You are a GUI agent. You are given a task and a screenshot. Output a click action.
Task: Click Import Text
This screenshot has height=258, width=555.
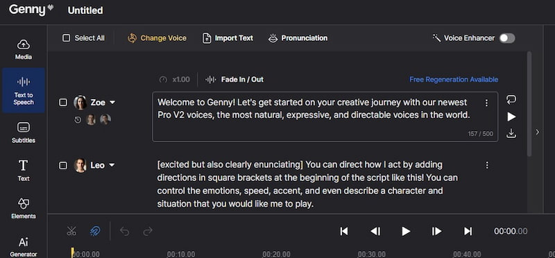[228, 38]
